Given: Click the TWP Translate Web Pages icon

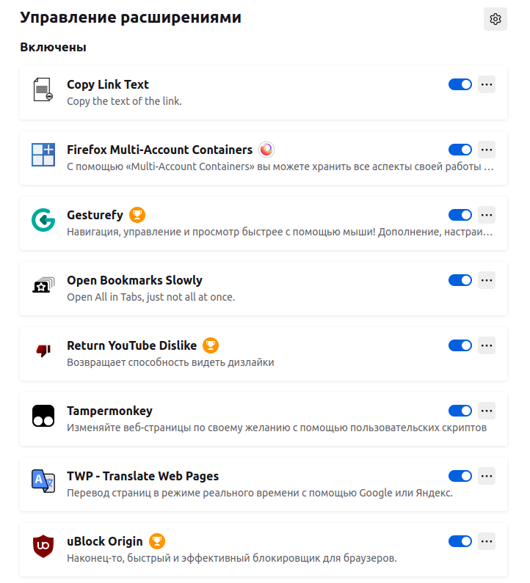Looking at the screenshot, I should [43, 481].
